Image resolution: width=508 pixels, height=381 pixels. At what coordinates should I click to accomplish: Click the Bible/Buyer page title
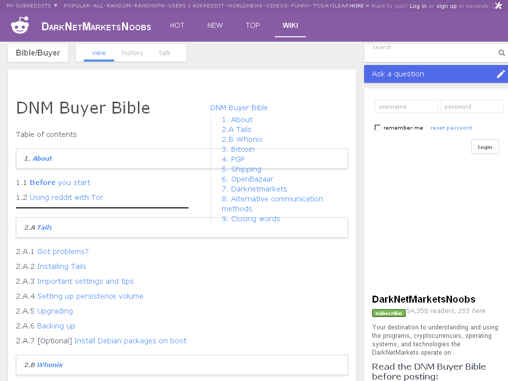coord(38,53)
